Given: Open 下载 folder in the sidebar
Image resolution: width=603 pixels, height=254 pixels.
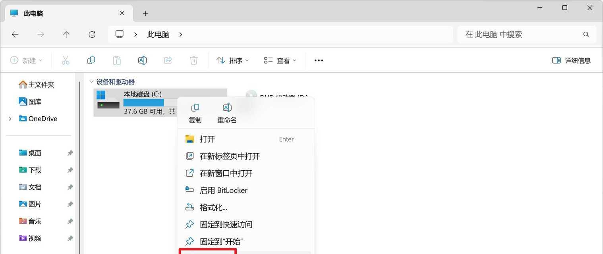Looking at the screenshot, I should tap(30, 170).
